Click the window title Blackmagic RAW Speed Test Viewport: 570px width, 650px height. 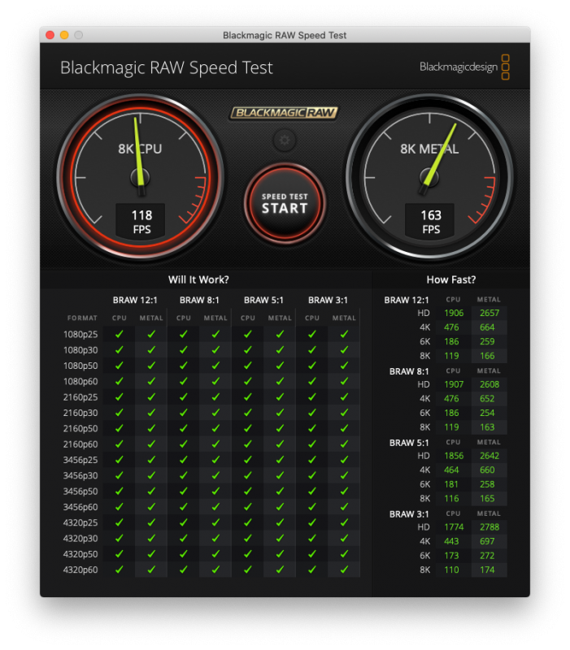(x=285, y=35)
